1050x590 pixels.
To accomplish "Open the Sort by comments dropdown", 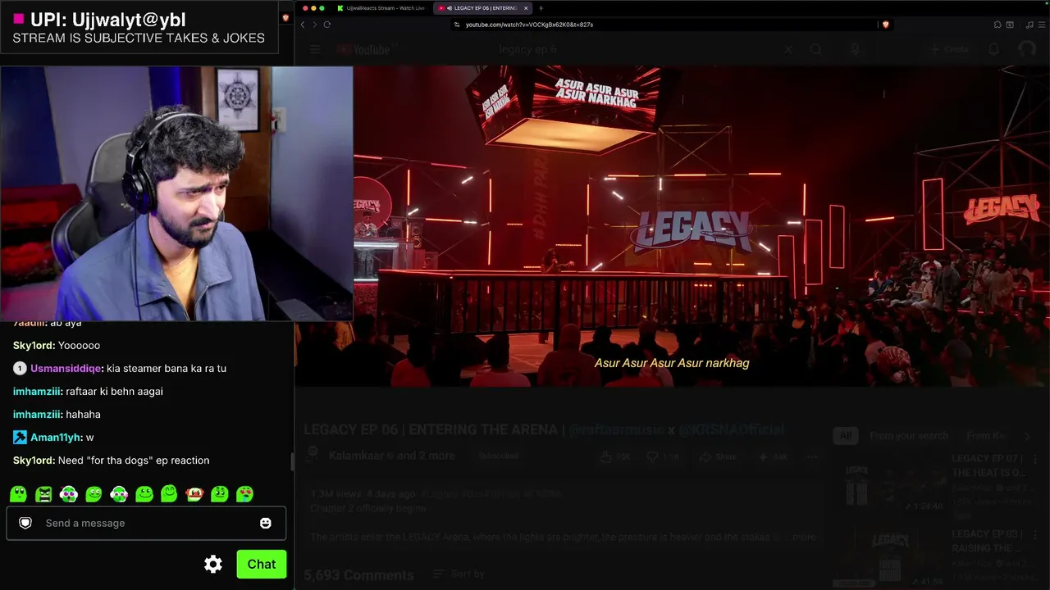I will tap(459, 574).
